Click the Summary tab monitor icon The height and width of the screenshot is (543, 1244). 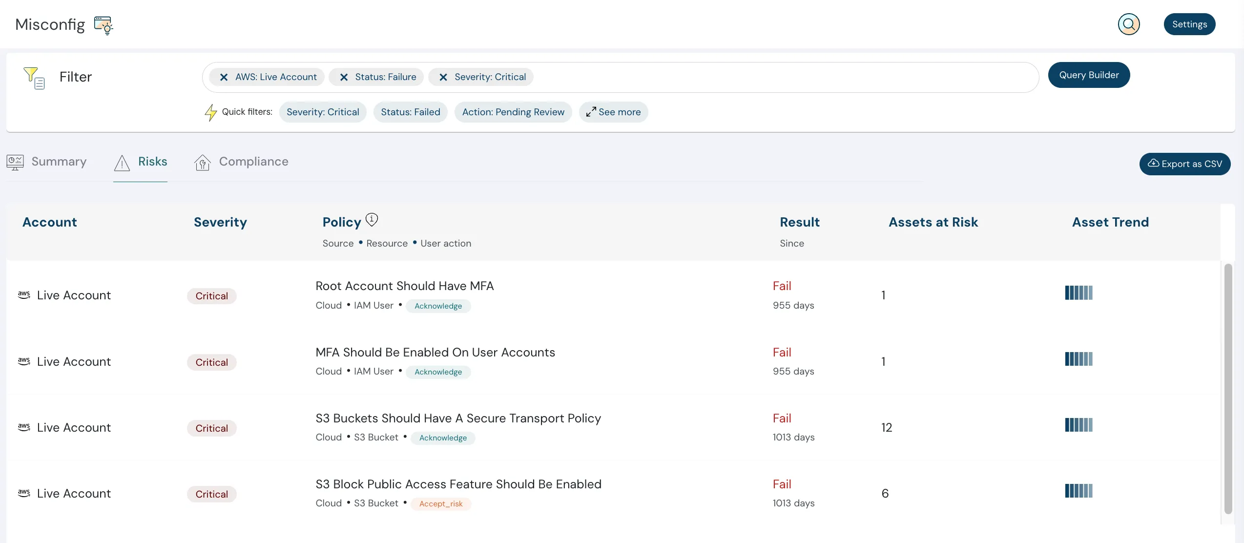point(15,162)
